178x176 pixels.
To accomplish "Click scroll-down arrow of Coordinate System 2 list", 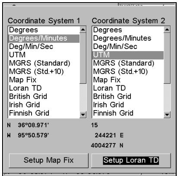I will 167,114.
